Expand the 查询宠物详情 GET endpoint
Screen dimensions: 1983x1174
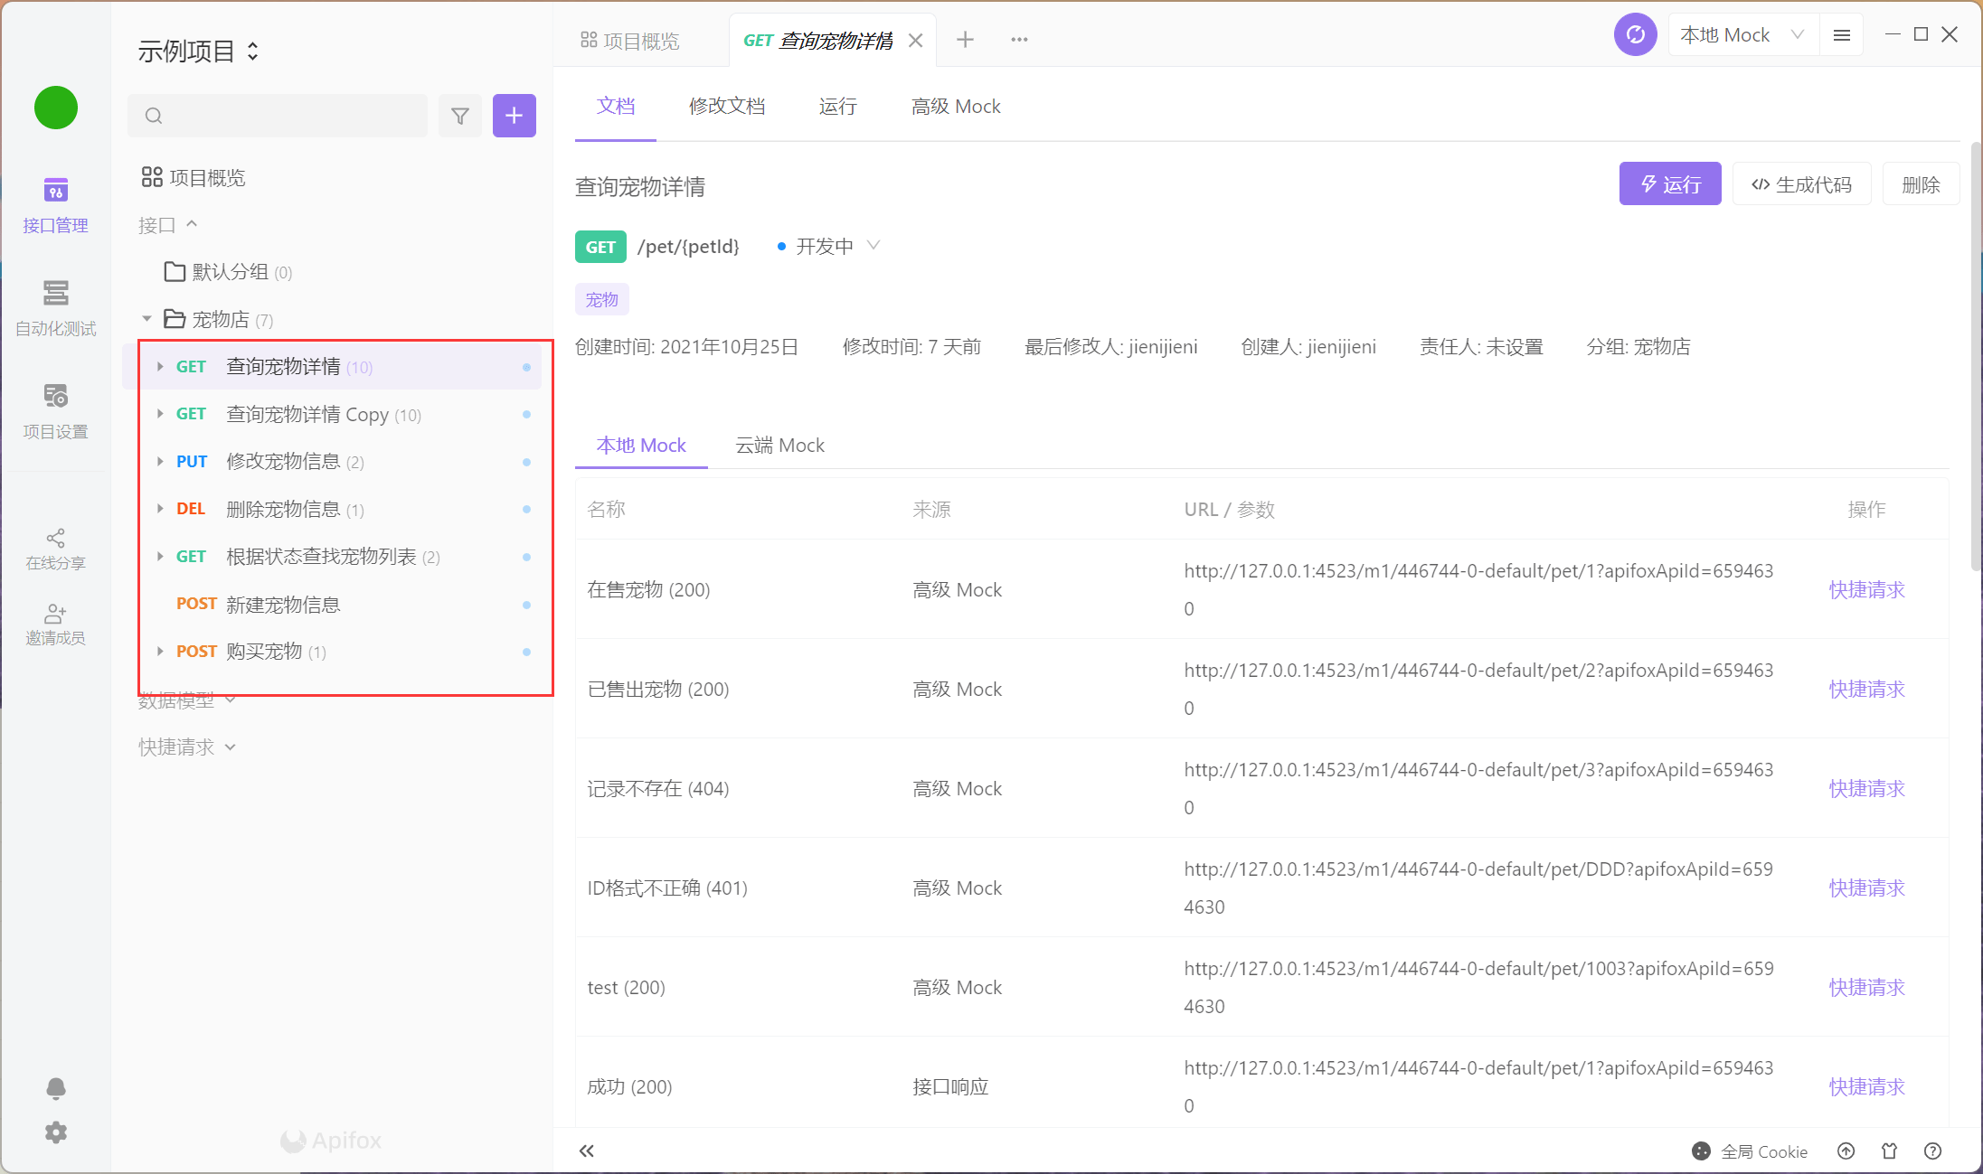(159, 366)
